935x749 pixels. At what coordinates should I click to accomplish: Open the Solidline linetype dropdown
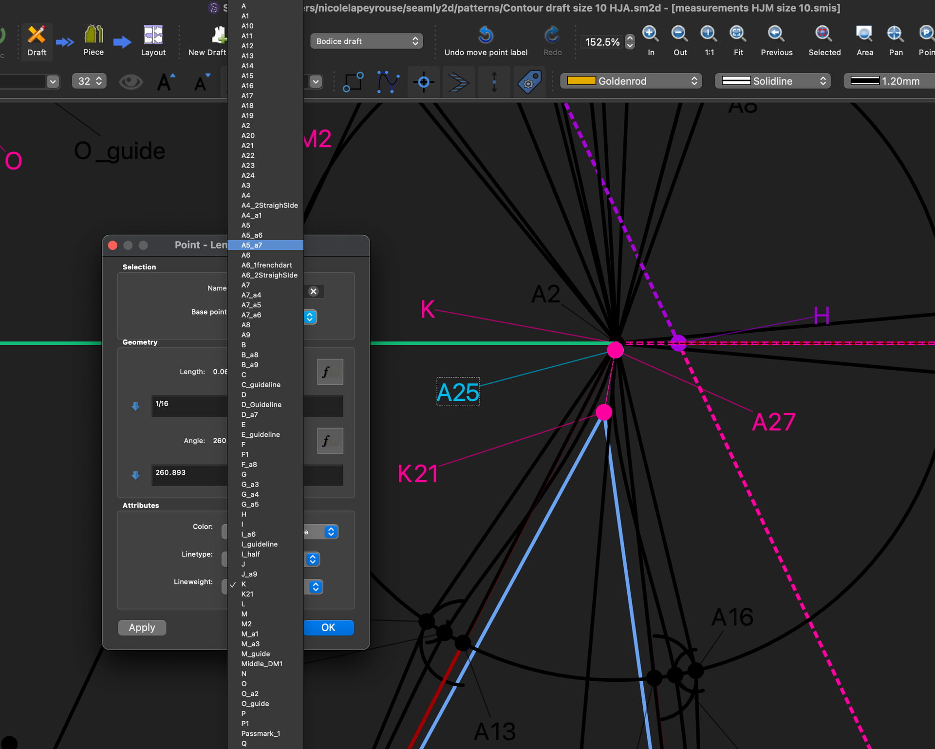pyautogui.click(x=772, y=81)
